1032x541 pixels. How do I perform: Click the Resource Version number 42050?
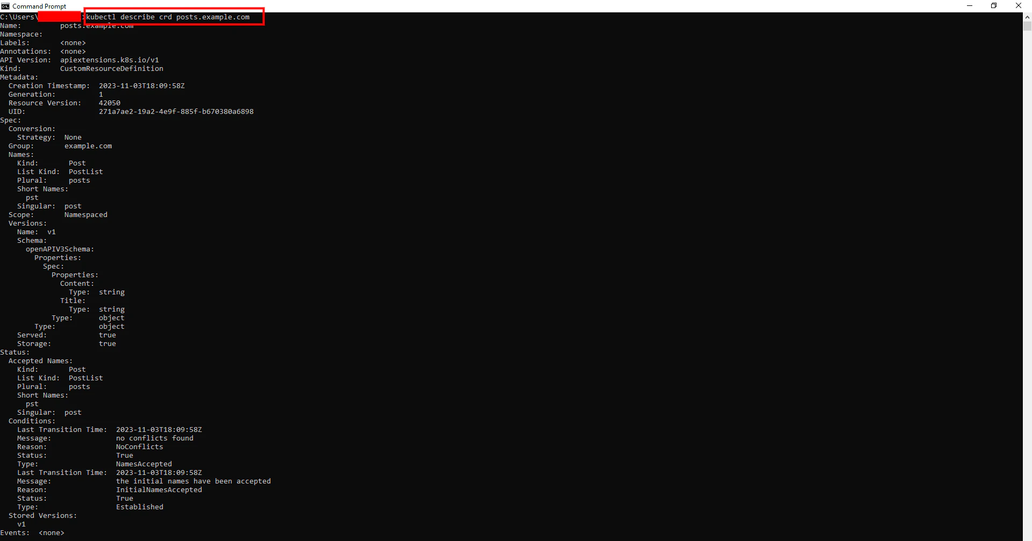click(x=109, y=103)
